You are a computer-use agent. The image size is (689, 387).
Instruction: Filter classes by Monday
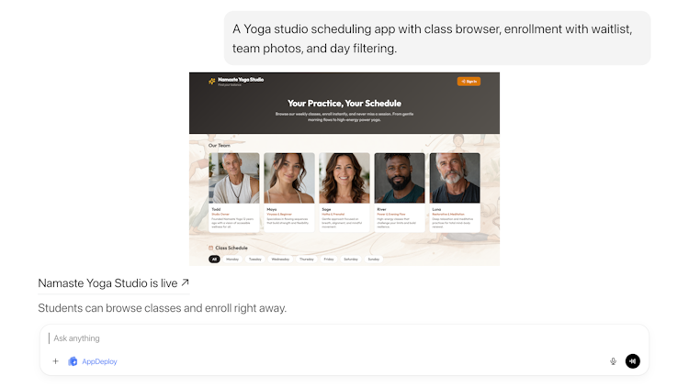point(232,260)
